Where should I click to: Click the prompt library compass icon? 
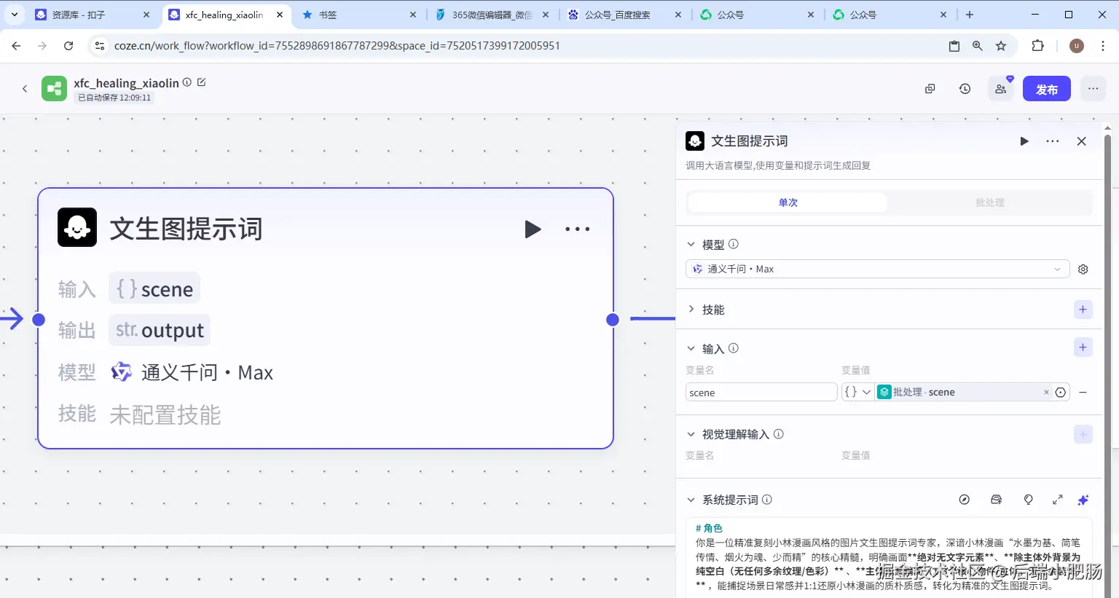[x=965, y=500]
